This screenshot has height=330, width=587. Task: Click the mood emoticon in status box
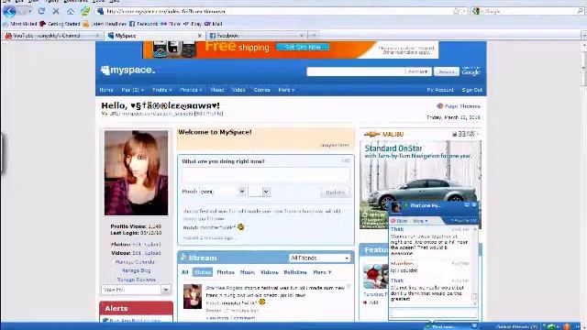pos(240,226)
